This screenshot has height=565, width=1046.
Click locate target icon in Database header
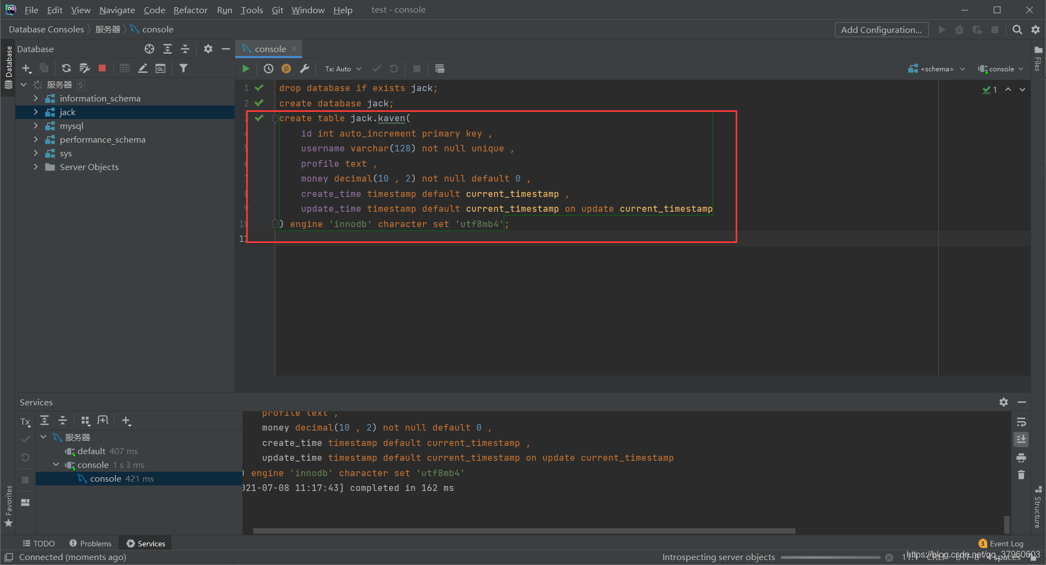(149, 49)
